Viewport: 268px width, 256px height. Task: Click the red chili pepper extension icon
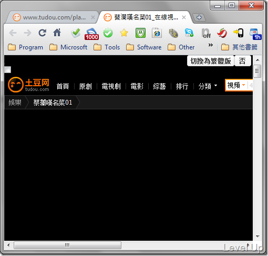coord(222,33)
